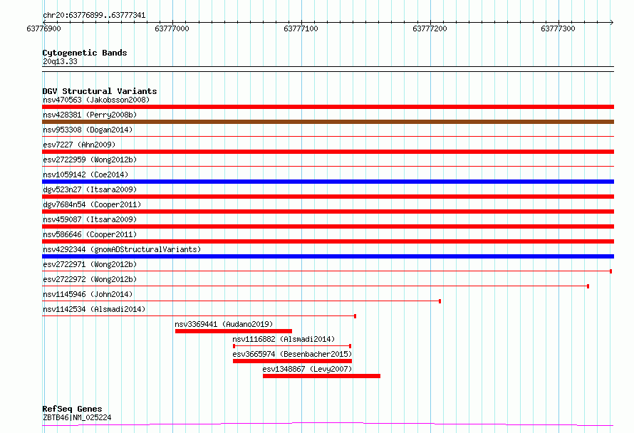Click the nsv459087 (Itsara2009) label
The height and width of the screenshot is (433, 634).
90,219
